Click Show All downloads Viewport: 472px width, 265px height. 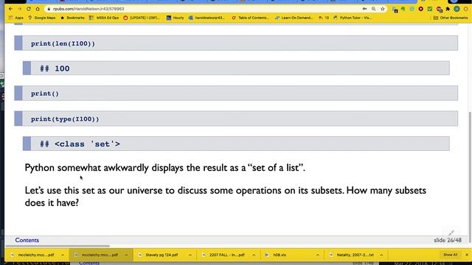[x=450, y=255]
